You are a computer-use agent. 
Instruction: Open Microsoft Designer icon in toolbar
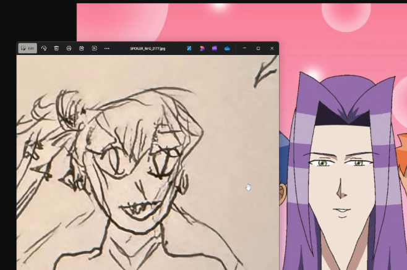click(x=202, y=48)
